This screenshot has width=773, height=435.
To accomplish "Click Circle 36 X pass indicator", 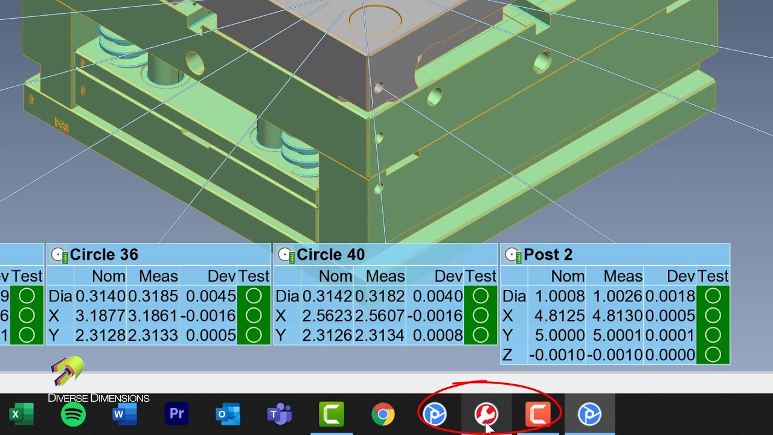I will pyautogui.click(x=254, y=315).
